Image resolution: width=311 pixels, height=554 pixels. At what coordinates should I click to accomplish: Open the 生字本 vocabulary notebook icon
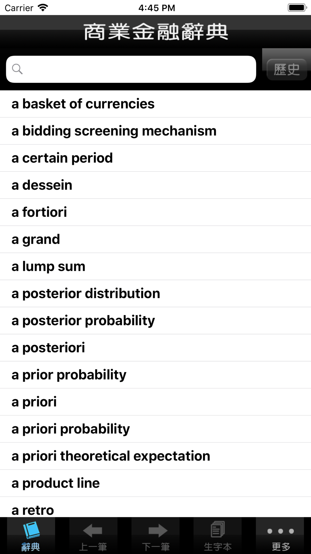218,536
